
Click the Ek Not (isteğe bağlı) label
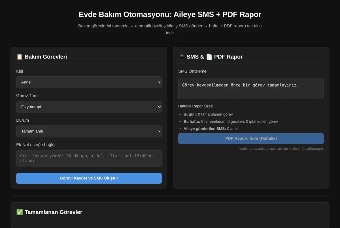pos(35,145)
